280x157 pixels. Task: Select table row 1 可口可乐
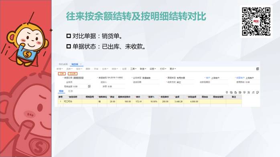(x=150, y=101)
